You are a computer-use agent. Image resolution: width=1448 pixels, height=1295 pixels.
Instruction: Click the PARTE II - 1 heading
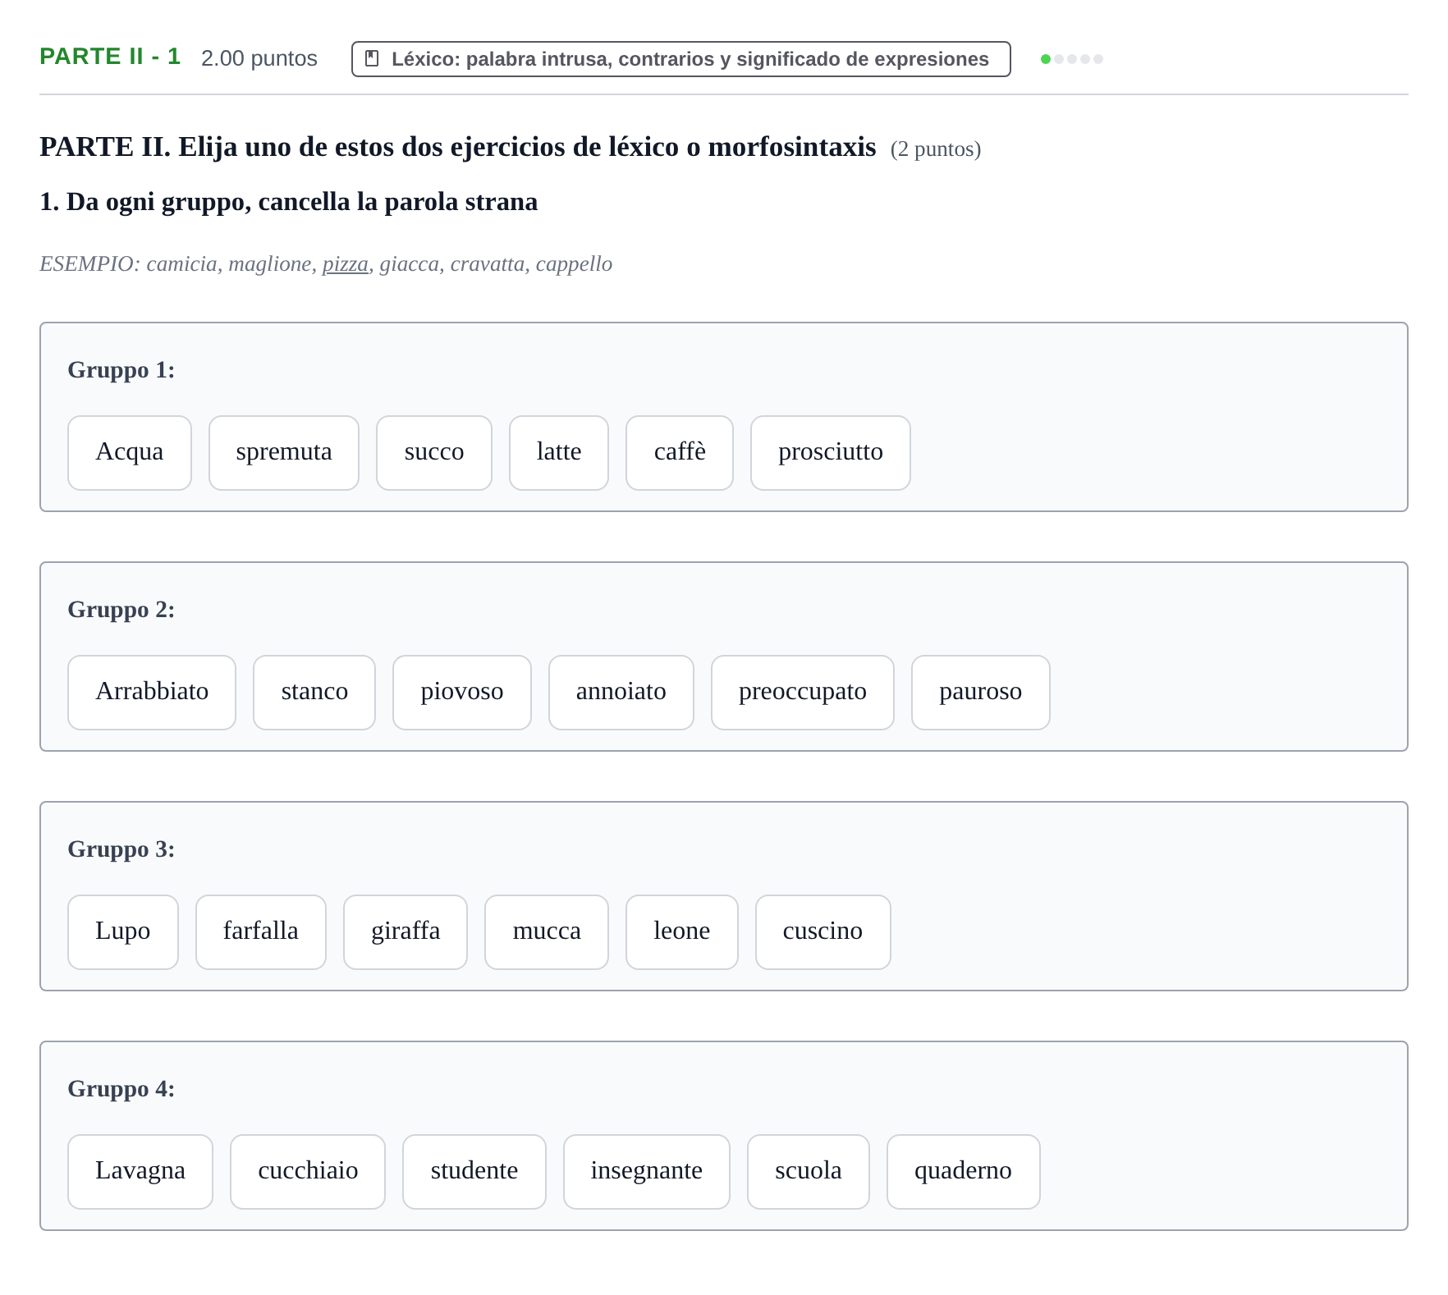(x=110, y=57)
